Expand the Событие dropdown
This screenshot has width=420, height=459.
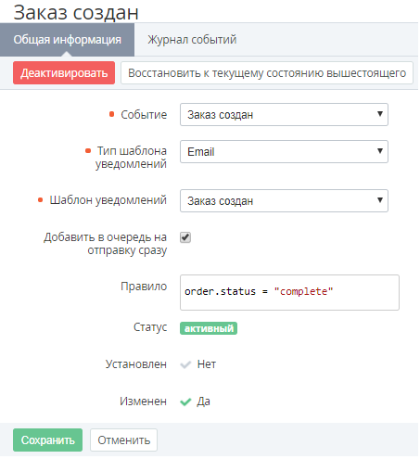284,115
